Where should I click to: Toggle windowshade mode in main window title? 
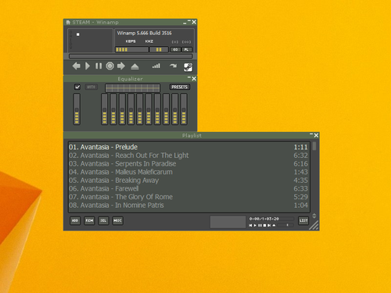pos(189,21)
